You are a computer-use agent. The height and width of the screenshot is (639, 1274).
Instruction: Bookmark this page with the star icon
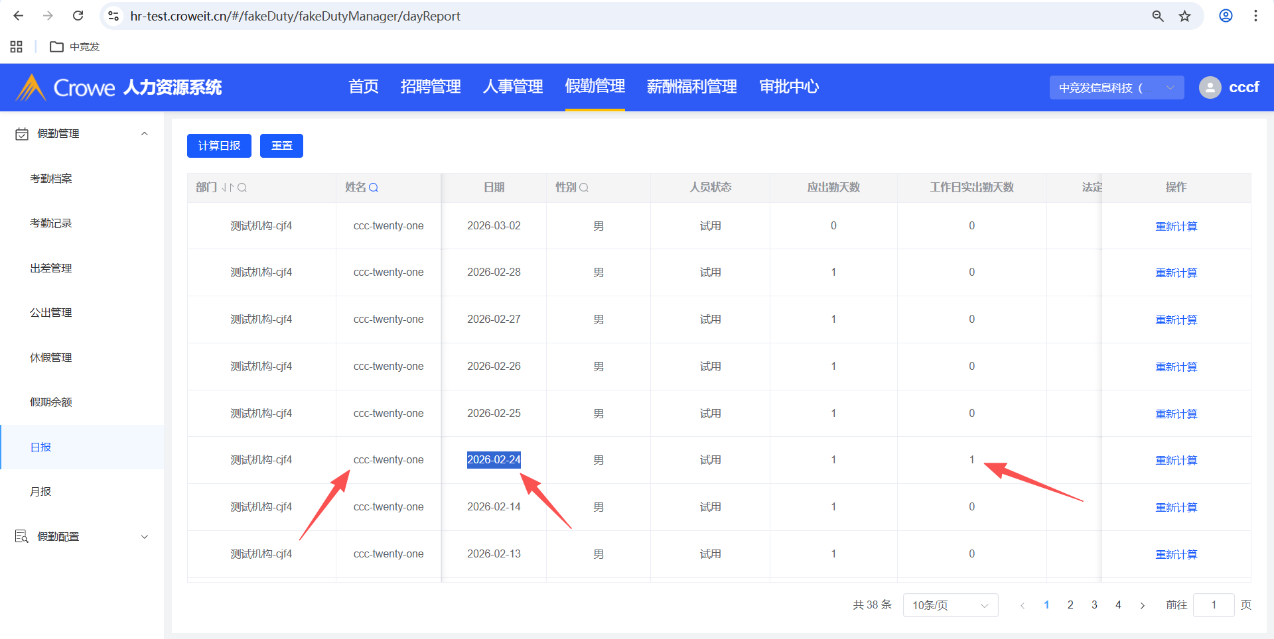coord(1184,16)
